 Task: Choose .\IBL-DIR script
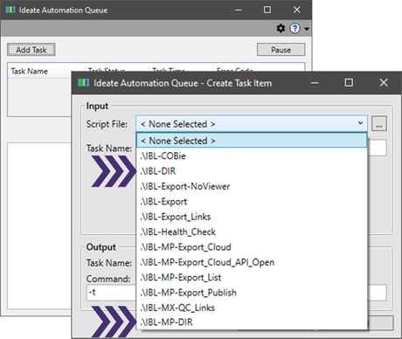tap(252, 171)
